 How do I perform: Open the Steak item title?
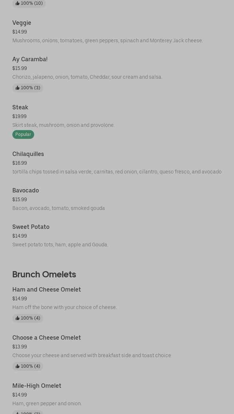click(x=20, y=107)
